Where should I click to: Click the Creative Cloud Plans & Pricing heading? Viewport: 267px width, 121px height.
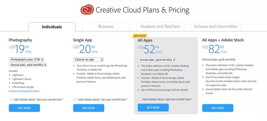click(x=142, y=10)
